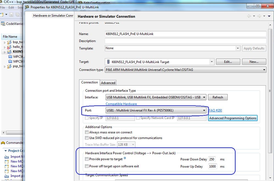Click the Name input field

(x=186, y=34)
